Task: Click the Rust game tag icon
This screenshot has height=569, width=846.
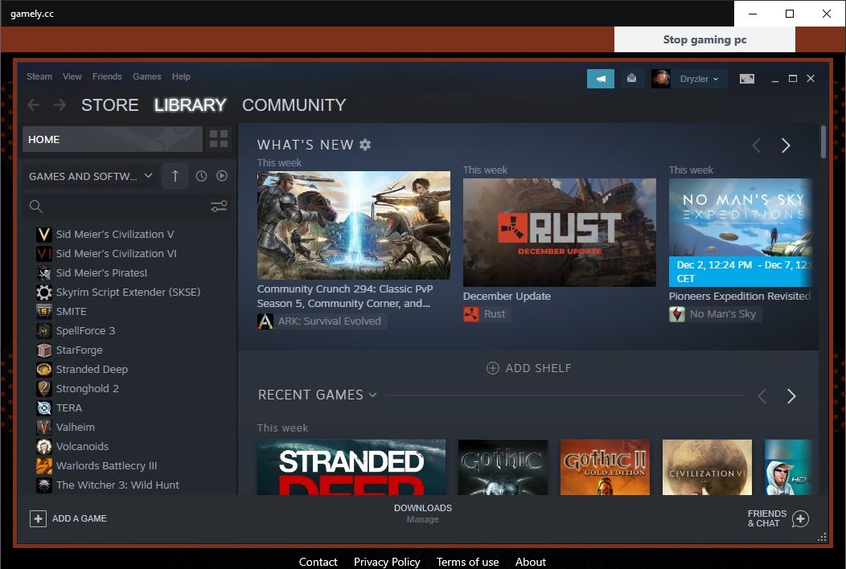Action: pos(471,314)
